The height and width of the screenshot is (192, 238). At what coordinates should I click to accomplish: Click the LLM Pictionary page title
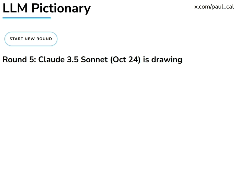click(46, 8)
